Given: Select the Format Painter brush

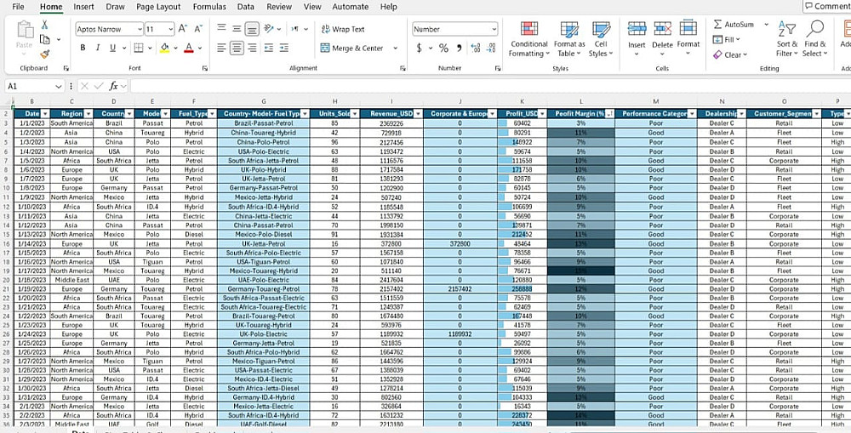Looking at the screenshot, I should [x=44, y=54].
